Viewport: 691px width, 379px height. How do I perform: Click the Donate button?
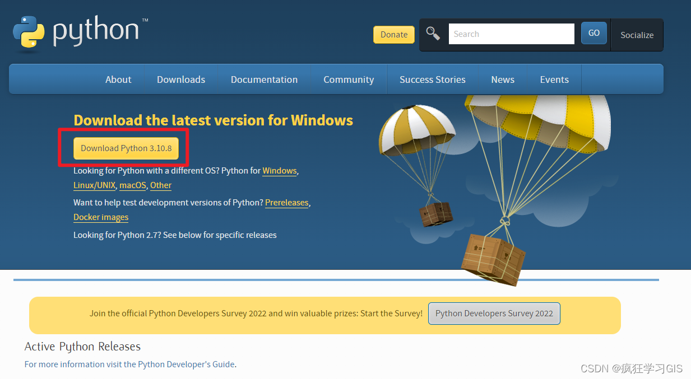[x=394, y=34]
